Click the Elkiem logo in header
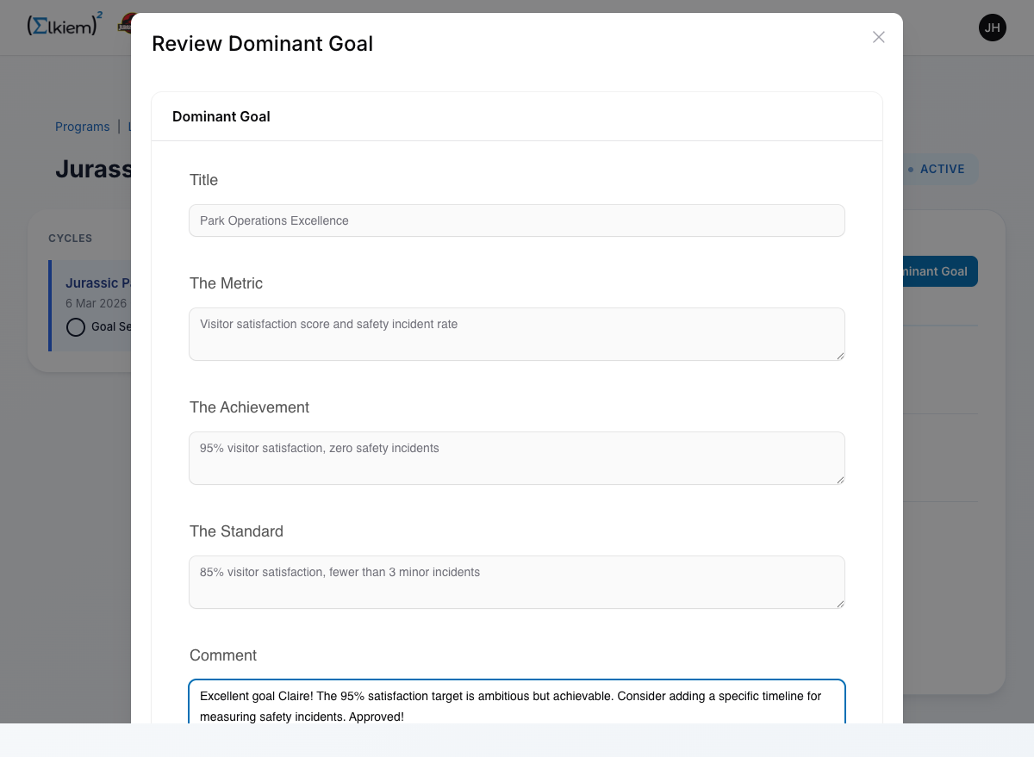The width and height of the screenshot is (1034, 757). (65, 25)
